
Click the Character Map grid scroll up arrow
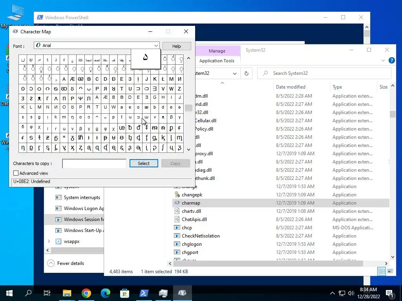[x=189, y=58]
